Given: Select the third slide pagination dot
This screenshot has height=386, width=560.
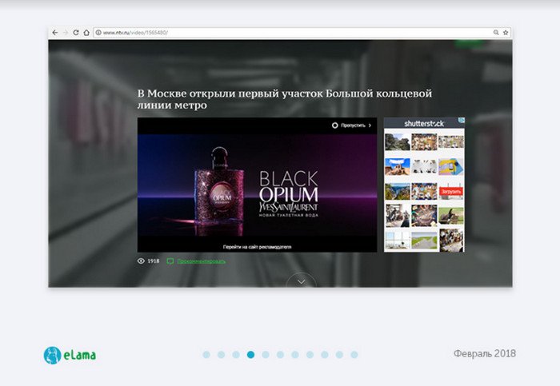Looking at the screenshot, I should click(236, 355).
